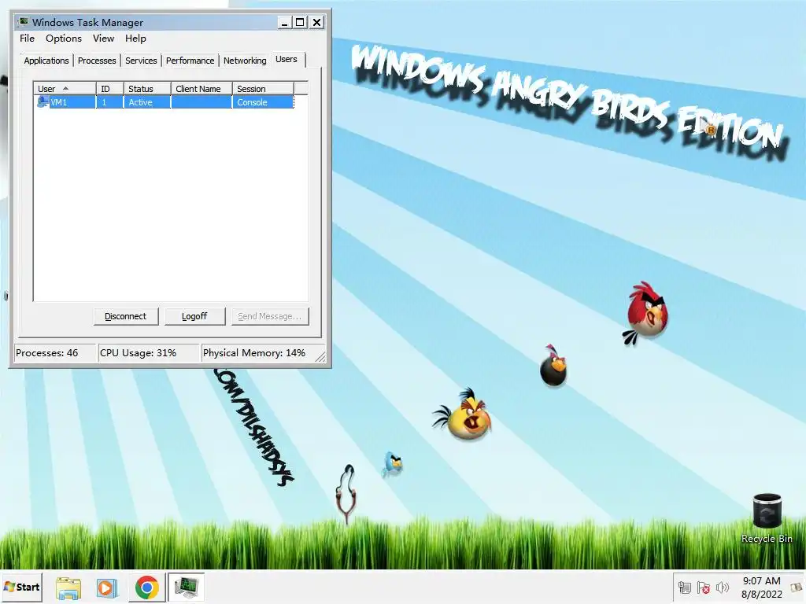This screenshot has width=806, height=604.
Task: Open Google Chrome from taskbar
Action: click(x=147, y=587)
